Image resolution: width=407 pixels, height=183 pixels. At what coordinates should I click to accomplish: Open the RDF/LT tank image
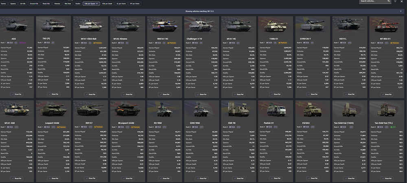[91, 110]
